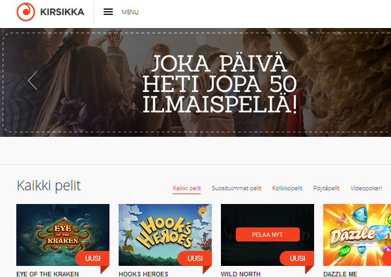The height and width of the screenshot is (277, 391).
Task: Click the UUSI badge on Hooks Heroes
Action: pos(195,258)
